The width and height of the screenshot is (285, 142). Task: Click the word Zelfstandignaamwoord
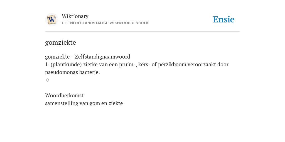tap(102, 57)
